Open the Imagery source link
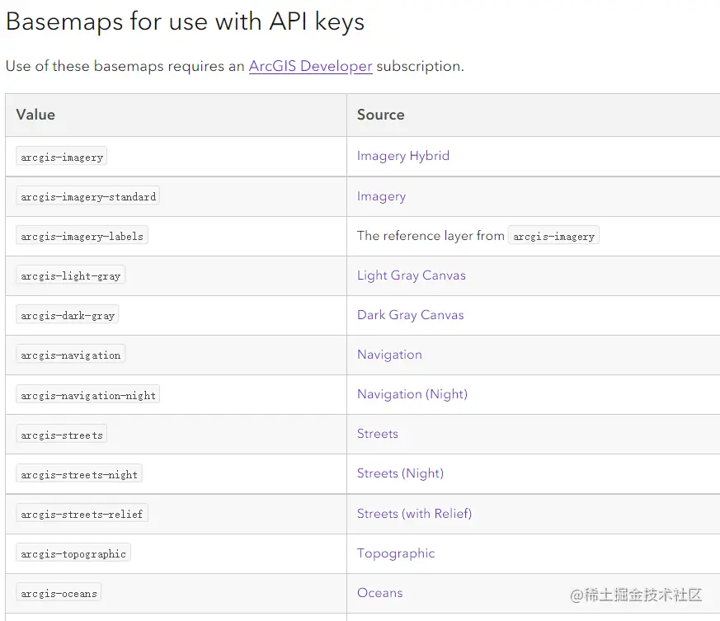Viewport: 720px width, 621px height. (381, 196)
